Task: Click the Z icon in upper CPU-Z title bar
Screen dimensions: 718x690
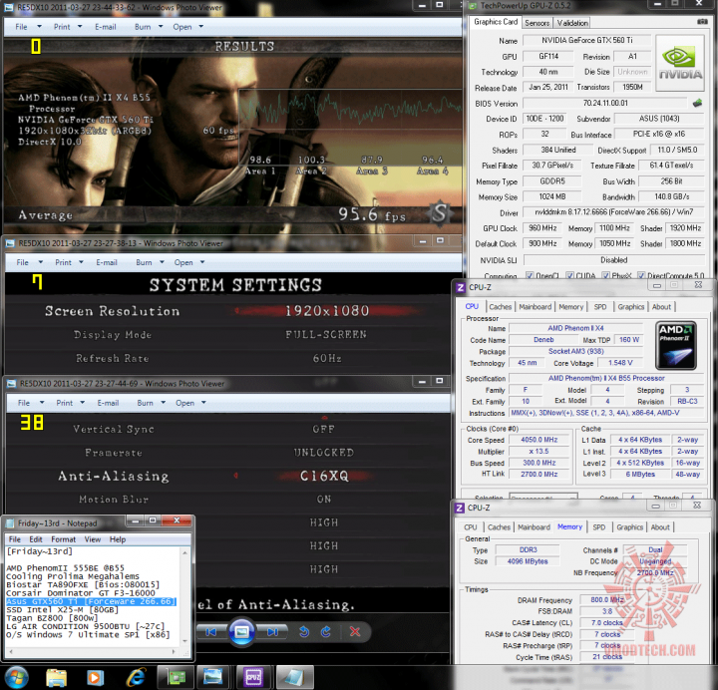Action: click(x=460, y=287)
